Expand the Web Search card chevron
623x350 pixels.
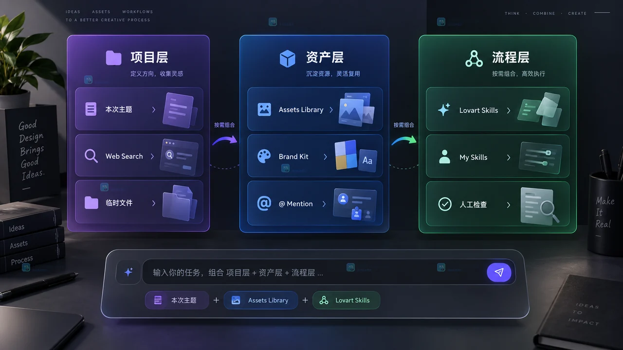tap(152, 156)
